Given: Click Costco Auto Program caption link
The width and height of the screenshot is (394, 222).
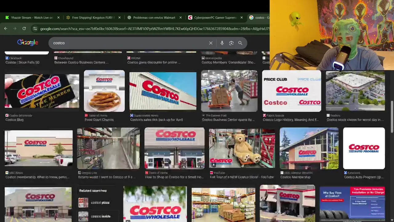Looking at the screenshot, I should 364,177.
